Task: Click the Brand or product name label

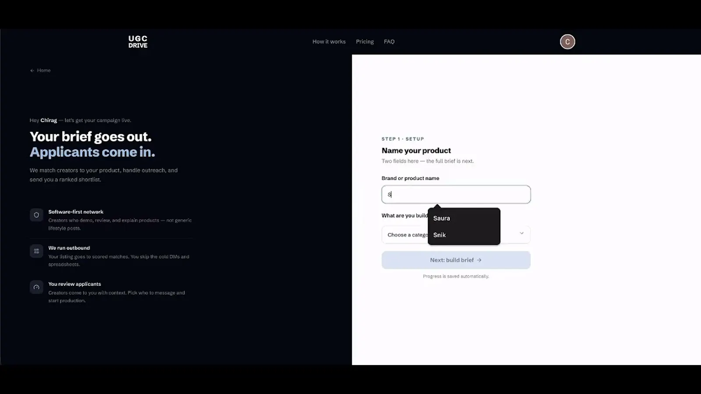Action: pos(411,178)
